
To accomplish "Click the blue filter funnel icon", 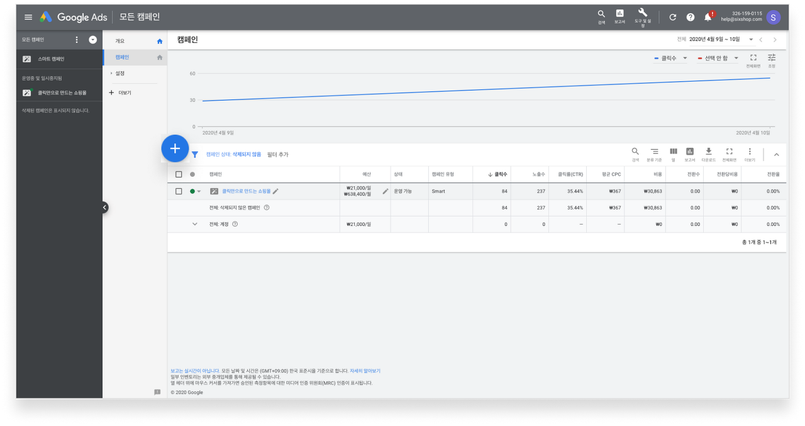I will tap(194, 154).
